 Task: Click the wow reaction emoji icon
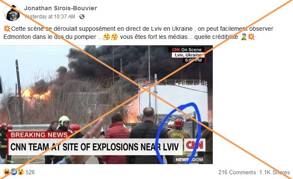(21, 172)
